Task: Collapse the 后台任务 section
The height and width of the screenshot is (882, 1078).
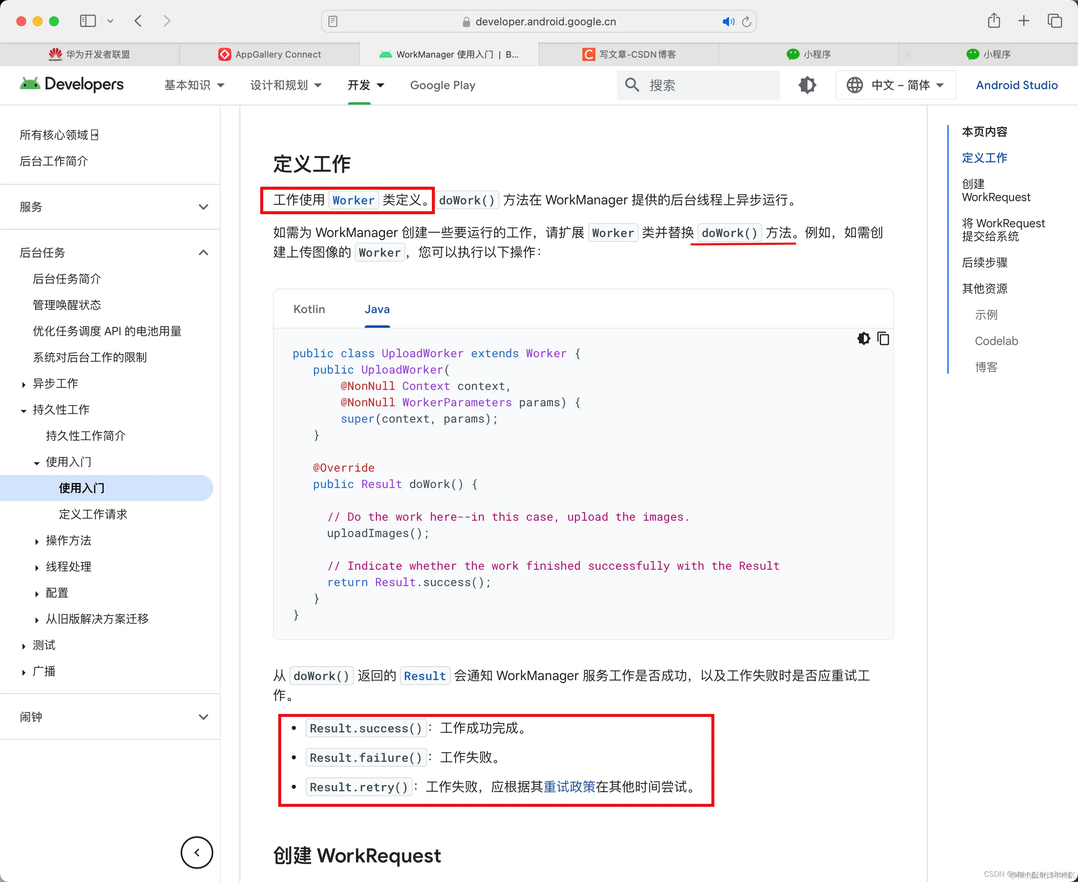Action: click(x=204, y=252)
